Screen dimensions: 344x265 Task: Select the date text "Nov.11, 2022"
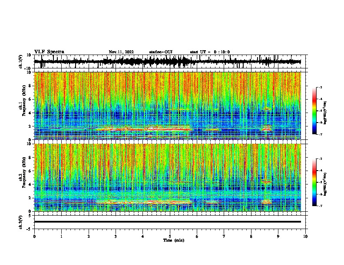pos(121,52)
